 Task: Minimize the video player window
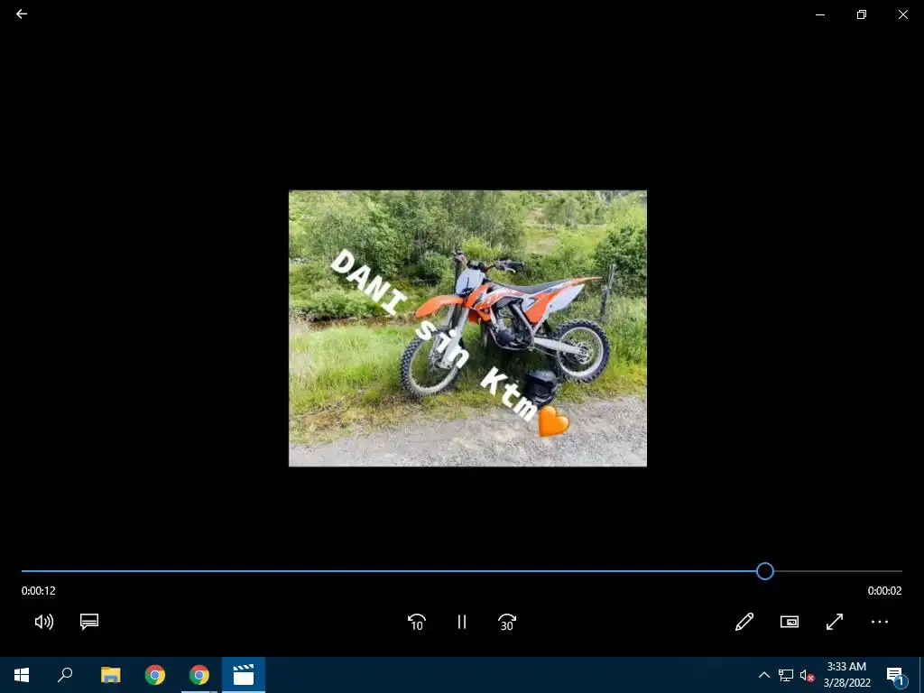point(819,14)
